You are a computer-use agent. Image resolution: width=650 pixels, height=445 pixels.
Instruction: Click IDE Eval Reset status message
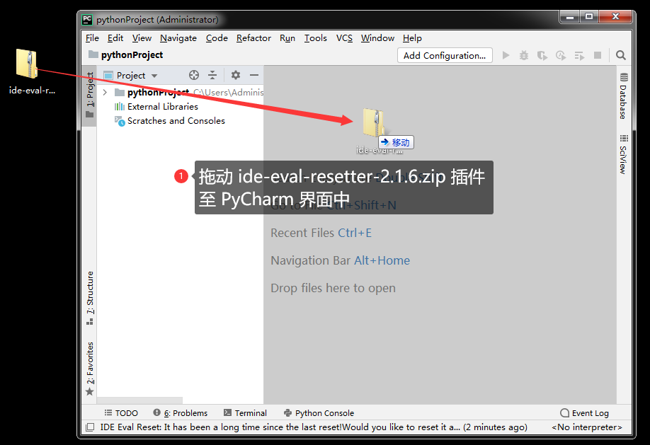[314, 427]
